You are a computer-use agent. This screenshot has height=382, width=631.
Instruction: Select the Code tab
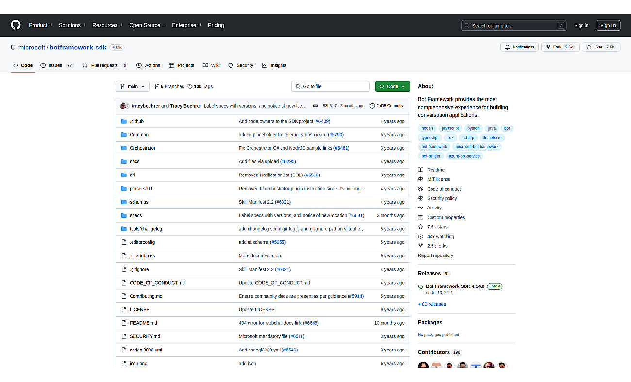pos(23,65)
